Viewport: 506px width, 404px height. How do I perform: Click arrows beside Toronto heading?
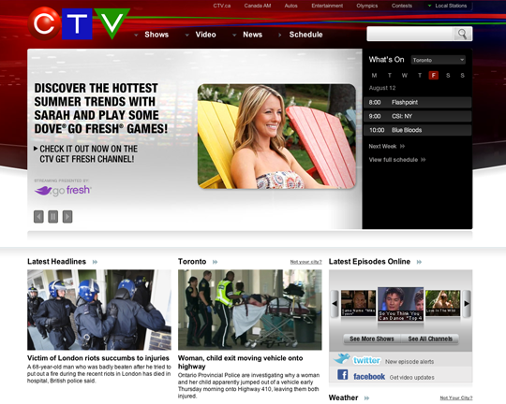(215, 262)
